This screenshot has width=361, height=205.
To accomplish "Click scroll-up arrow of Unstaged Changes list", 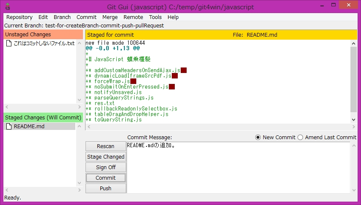I will [80, 43].
